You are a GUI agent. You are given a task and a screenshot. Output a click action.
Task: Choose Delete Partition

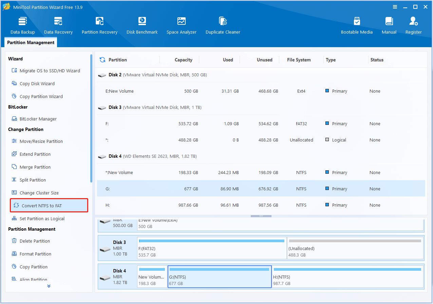pos(31,241)
